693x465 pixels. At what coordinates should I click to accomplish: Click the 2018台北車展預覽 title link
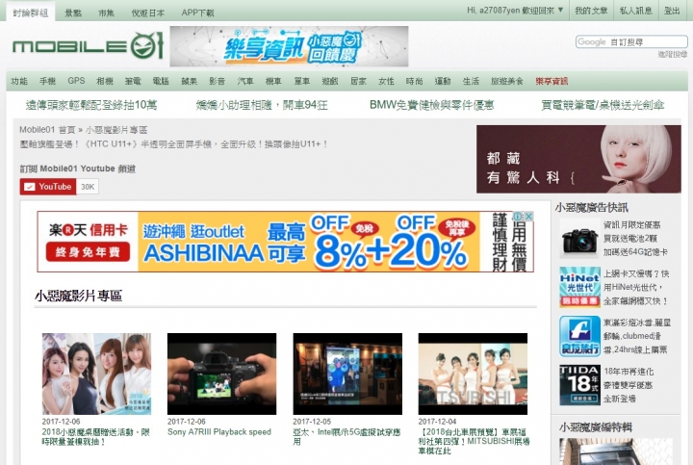pyautogui.click(x=474, y=441)
